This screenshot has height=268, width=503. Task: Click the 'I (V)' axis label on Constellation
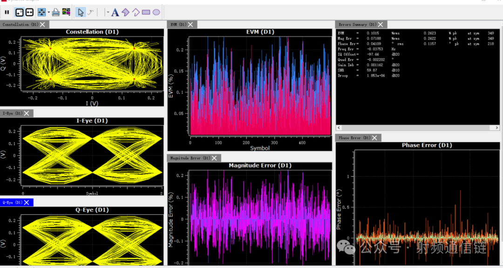pyautogui.click(x=92, y=103)
